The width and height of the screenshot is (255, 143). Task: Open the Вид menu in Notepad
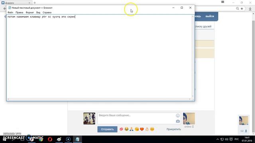coord(38,12)
